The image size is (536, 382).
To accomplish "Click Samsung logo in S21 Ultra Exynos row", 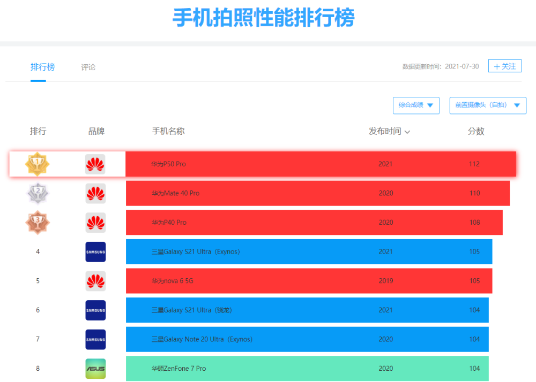I will coord(95,252).
